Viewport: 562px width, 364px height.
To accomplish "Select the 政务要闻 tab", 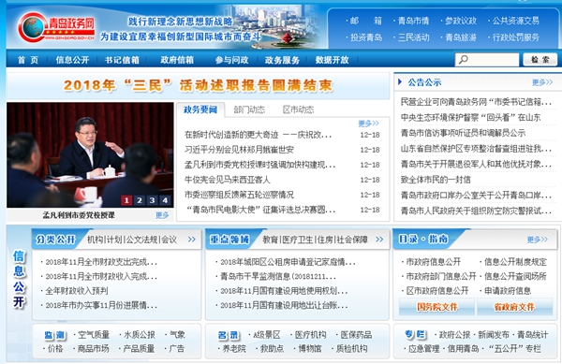I will click(x=200, y=109).
